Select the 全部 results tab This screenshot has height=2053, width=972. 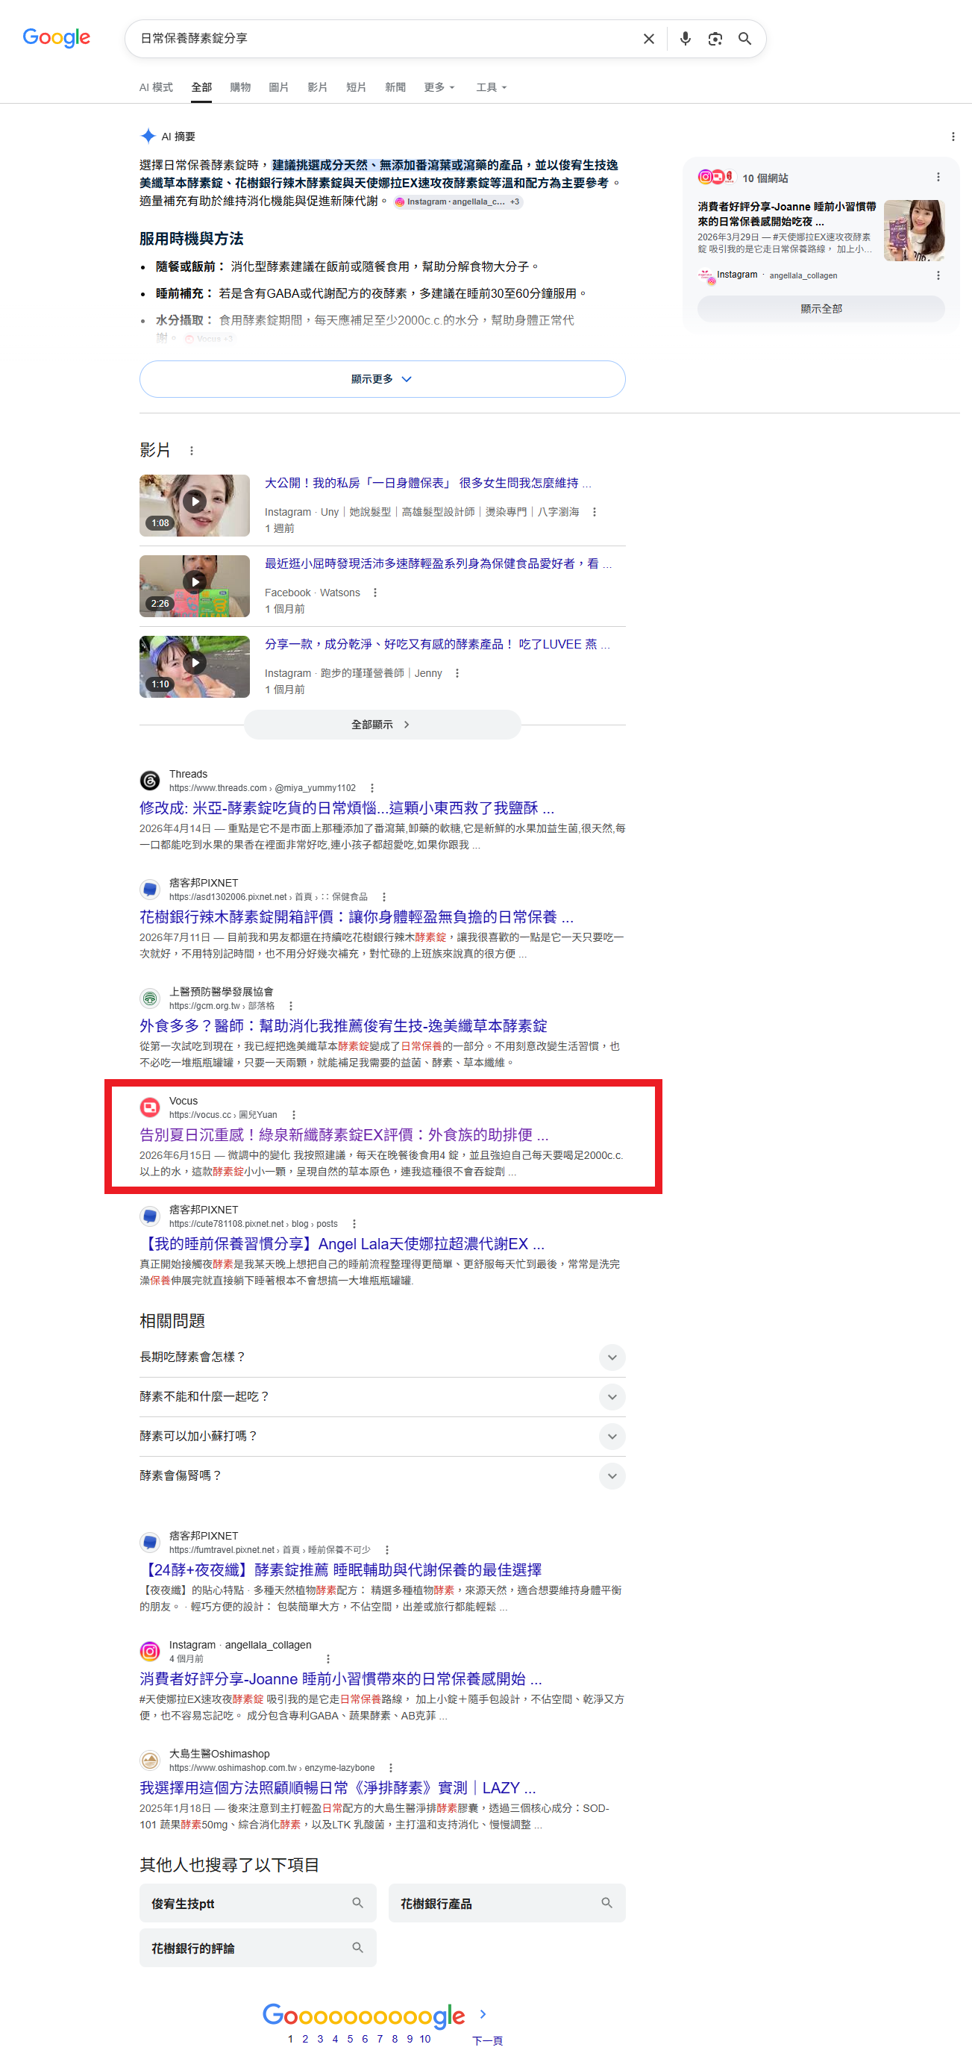click(201, 87)
